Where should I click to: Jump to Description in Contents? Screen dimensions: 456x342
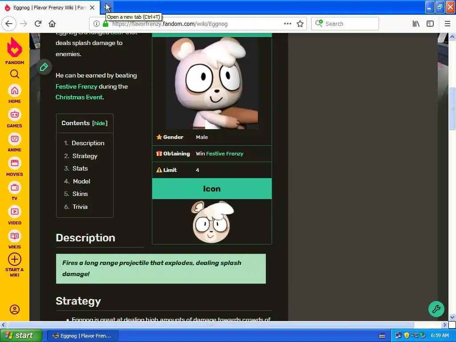tap(88, 143)
